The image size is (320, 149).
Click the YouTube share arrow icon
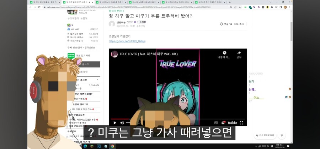point(239,53)
